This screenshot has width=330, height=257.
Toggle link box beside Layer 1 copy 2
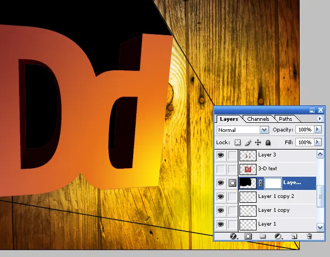click(233, 197)
